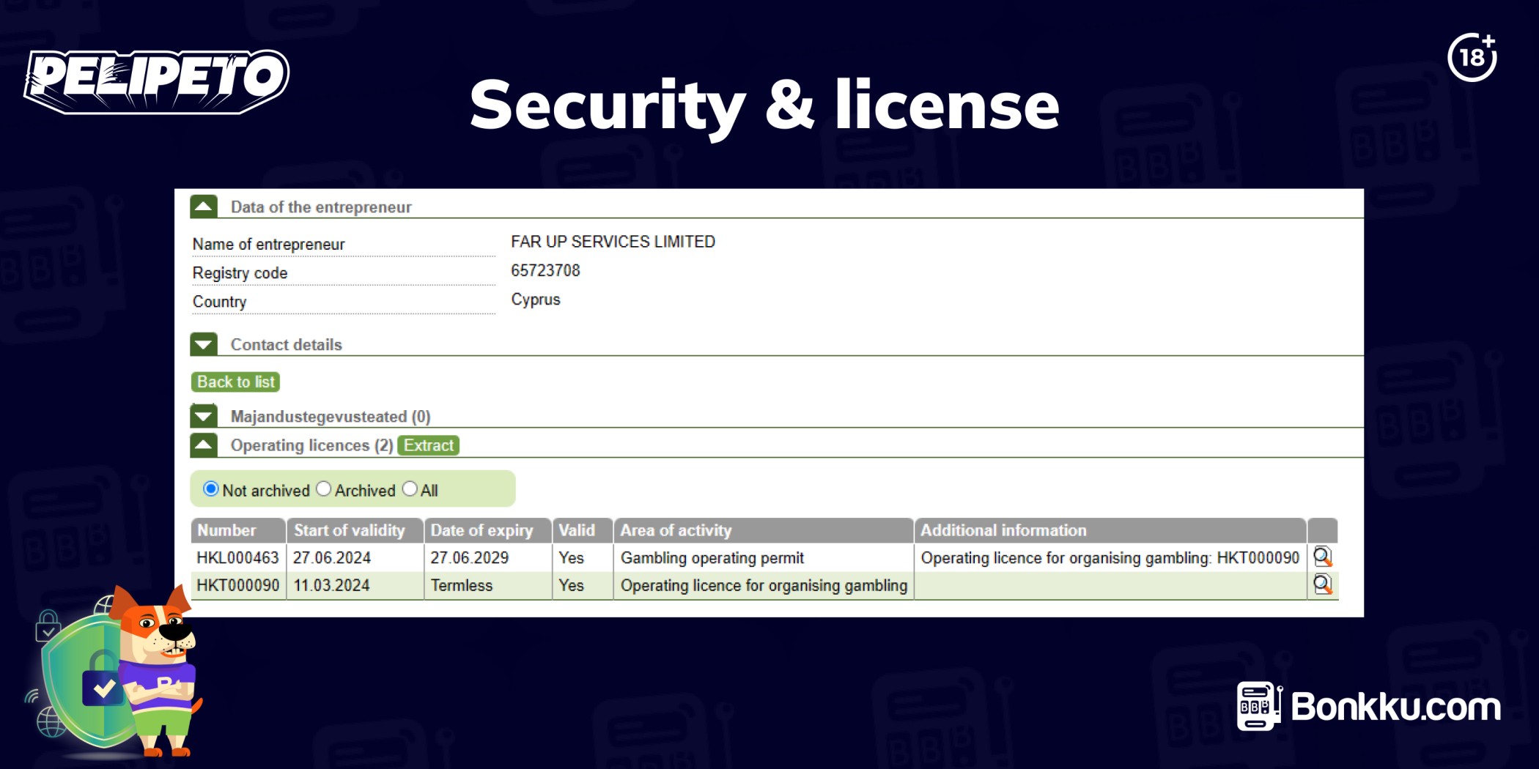Viewport: 1539px width, 769px height.
Task: Click the 18+ age restriction badge
Action: pos(1472,57)
